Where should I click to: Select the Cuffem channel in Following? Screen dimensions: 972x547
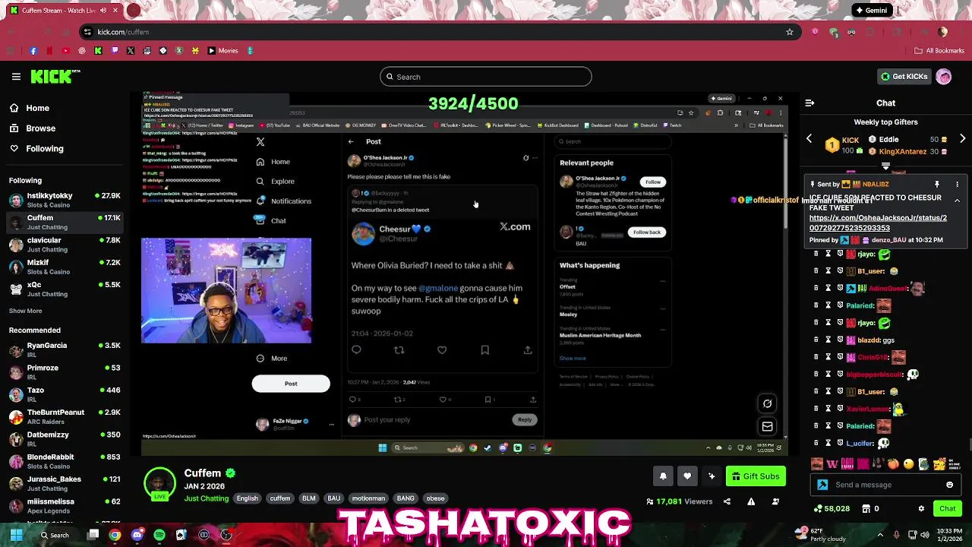(65, 223)
